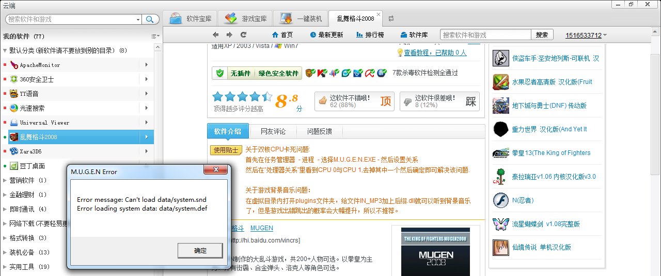Image resolution: width=661 pixels, height=276 pixels.
Task: Click the 流星蝴蝶剑 butterfly icon
Action: (501, 224)
